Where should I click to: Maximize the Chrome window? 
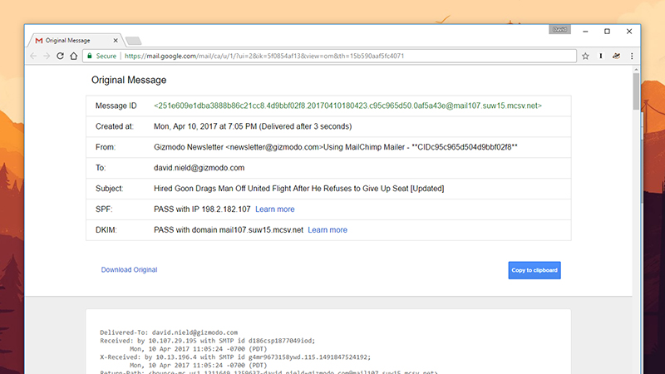[x=607, y=32]
